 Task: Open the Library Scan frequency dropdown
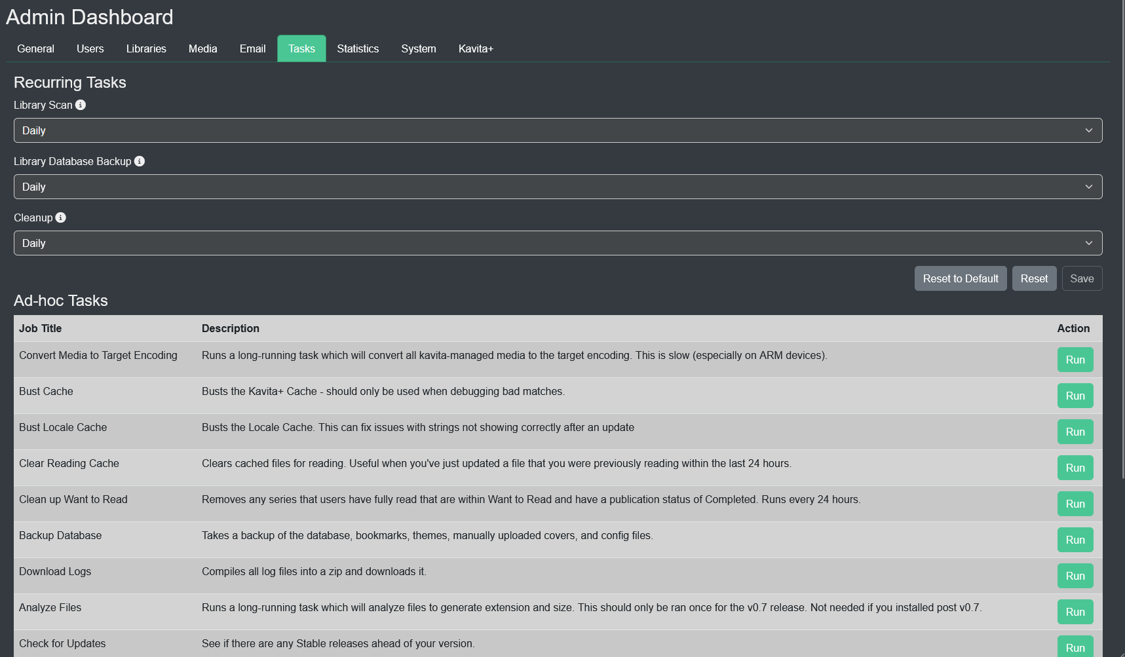click(558, 130)
